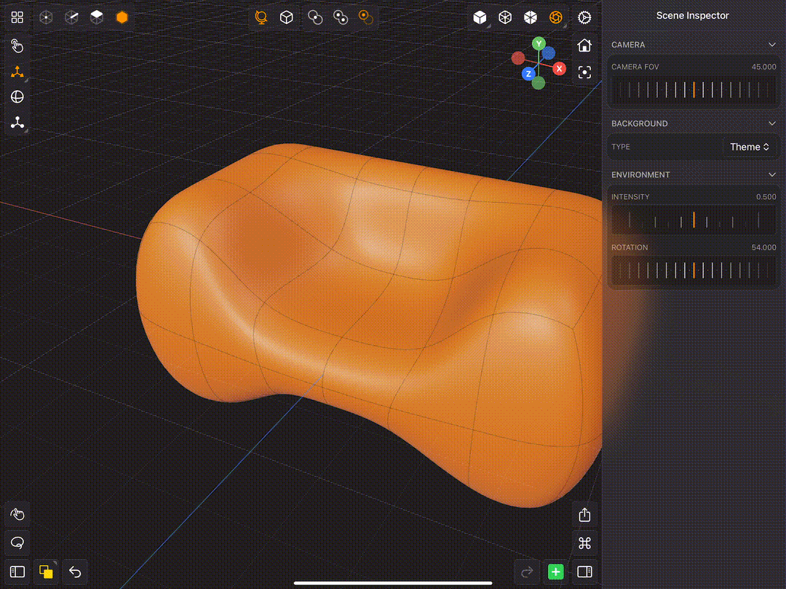Open the background Type dropdown showing Theme
Screen dimensions: 786x589
point(750,147)
